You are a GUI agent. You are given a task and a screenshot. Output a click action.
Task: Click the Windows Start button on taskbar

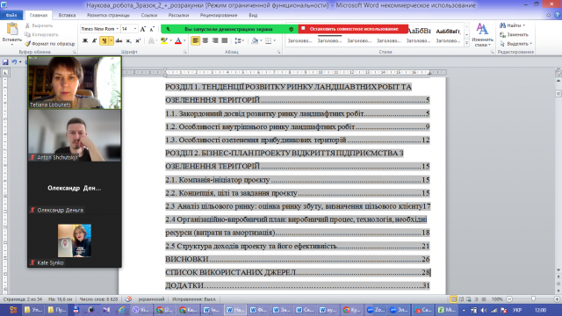pos(13,310)
